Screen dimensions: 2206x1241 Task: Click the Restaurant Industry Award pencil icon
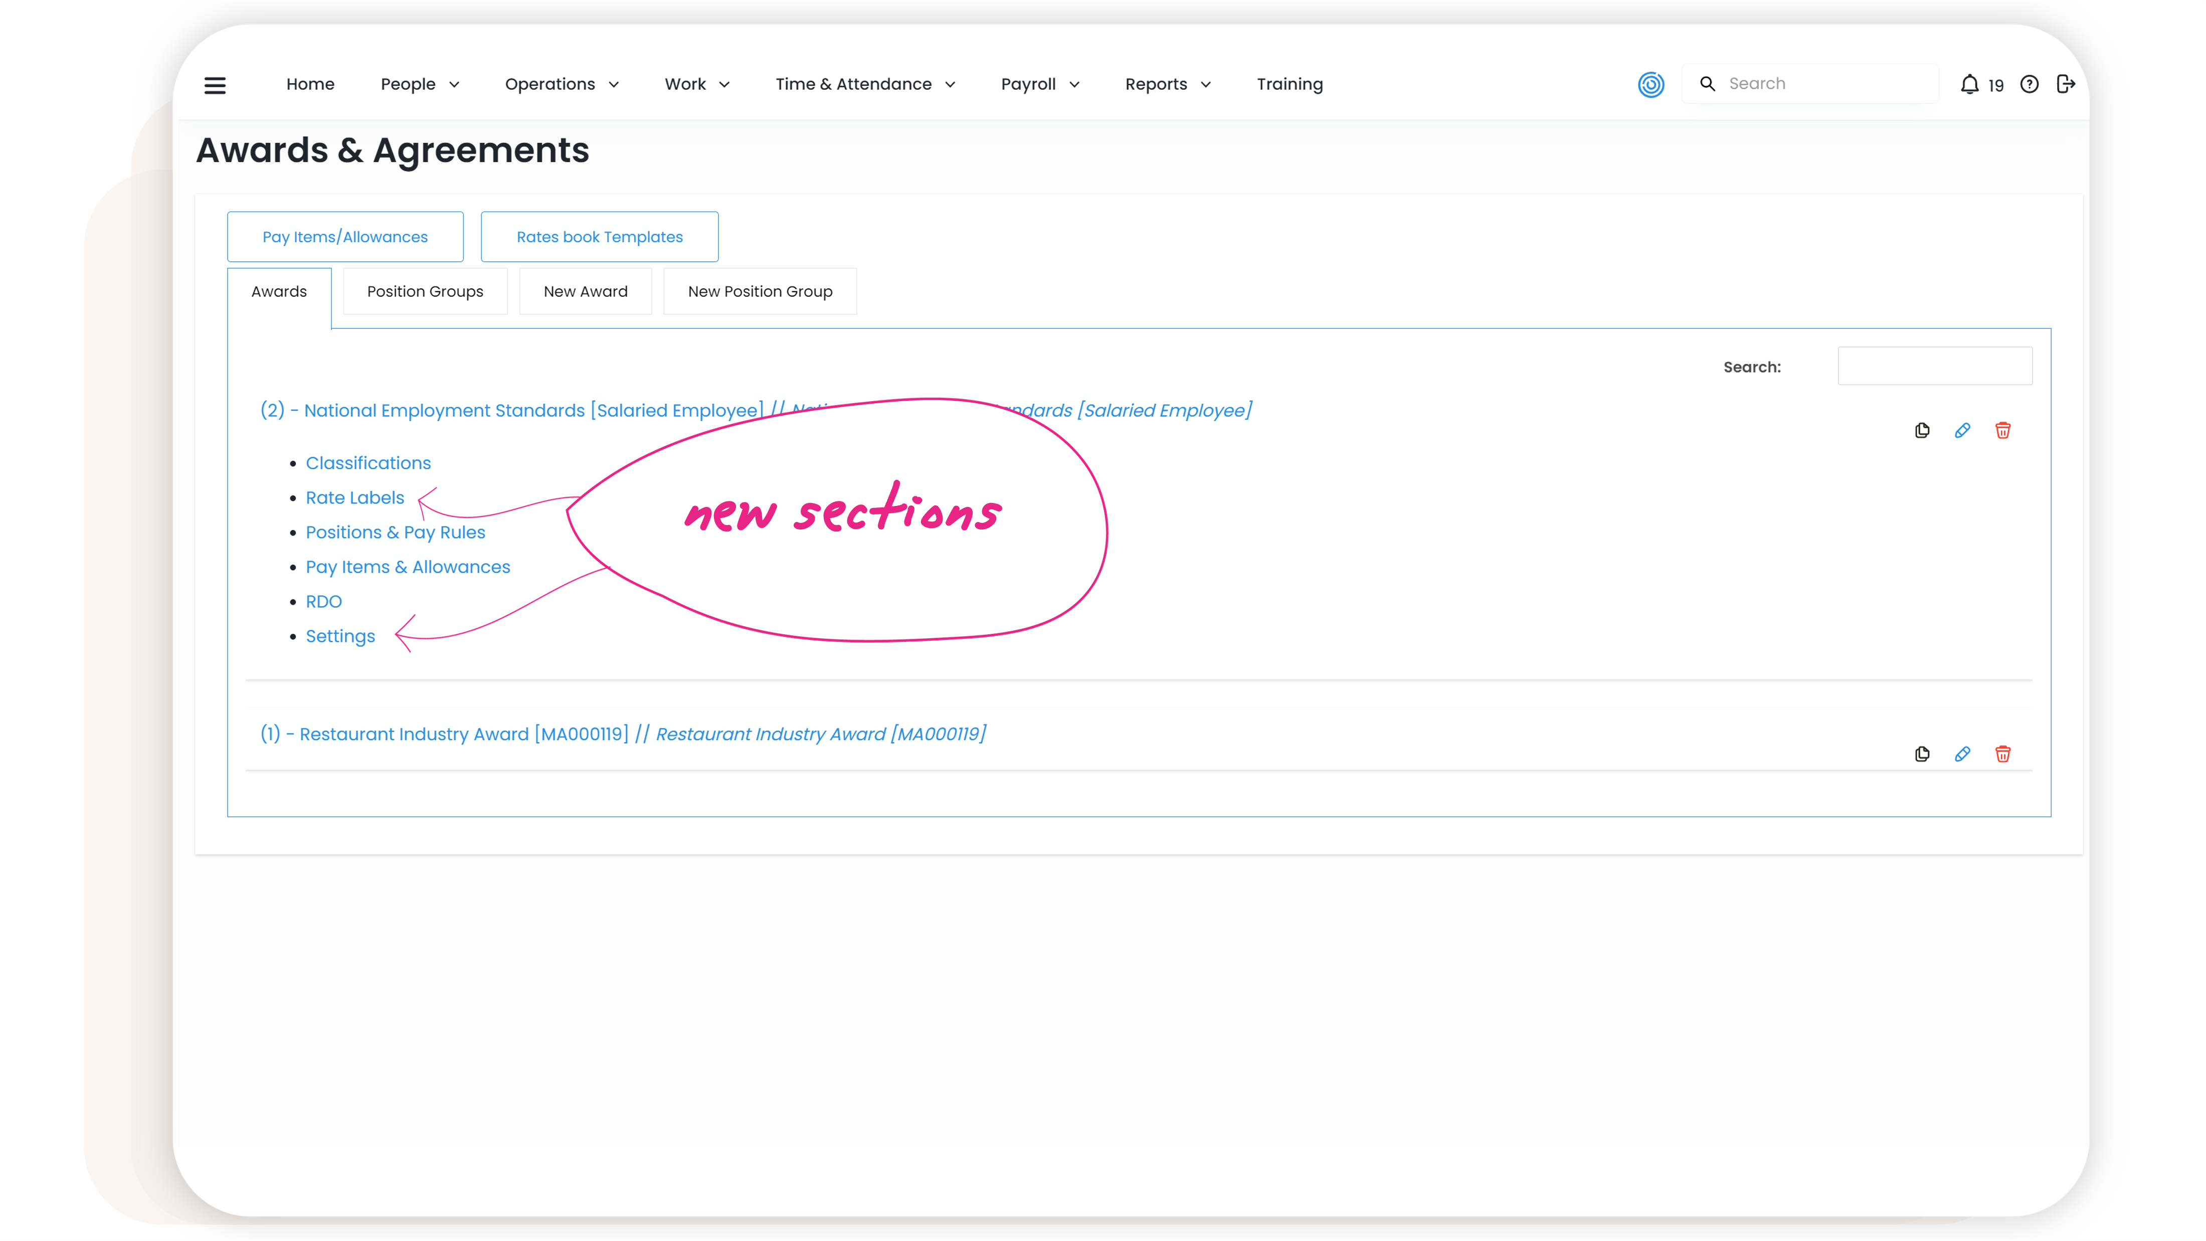pos(1962,754)
